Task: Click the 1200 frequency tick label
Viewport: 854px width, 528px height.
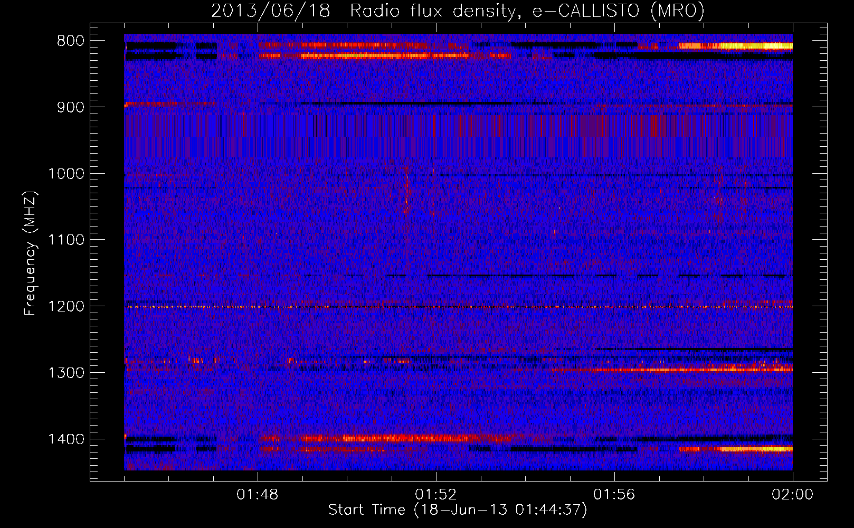Action: 66,307
